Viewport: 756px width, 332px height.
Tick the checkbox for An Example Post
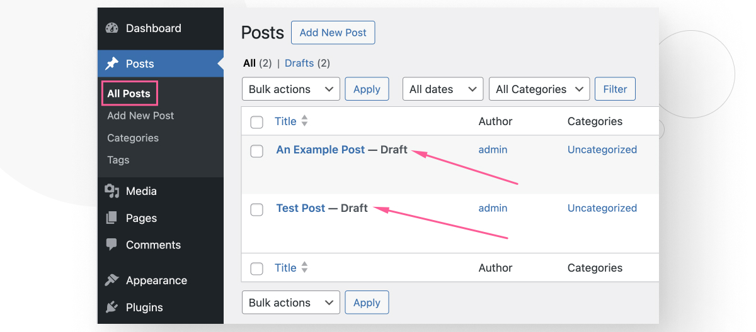coord(256,151)
